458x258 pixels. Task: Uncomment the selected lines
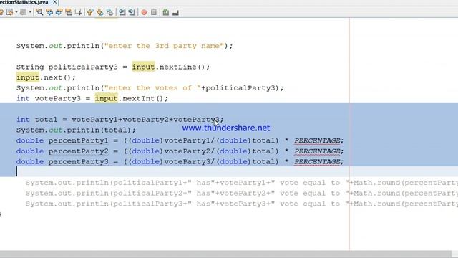click(x=175, y=12)
